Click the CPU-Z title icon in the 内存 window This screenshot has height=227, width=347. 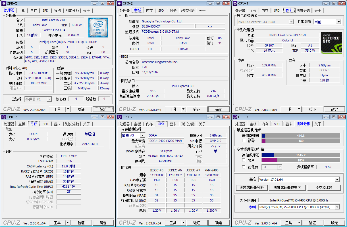pos(4,117)
